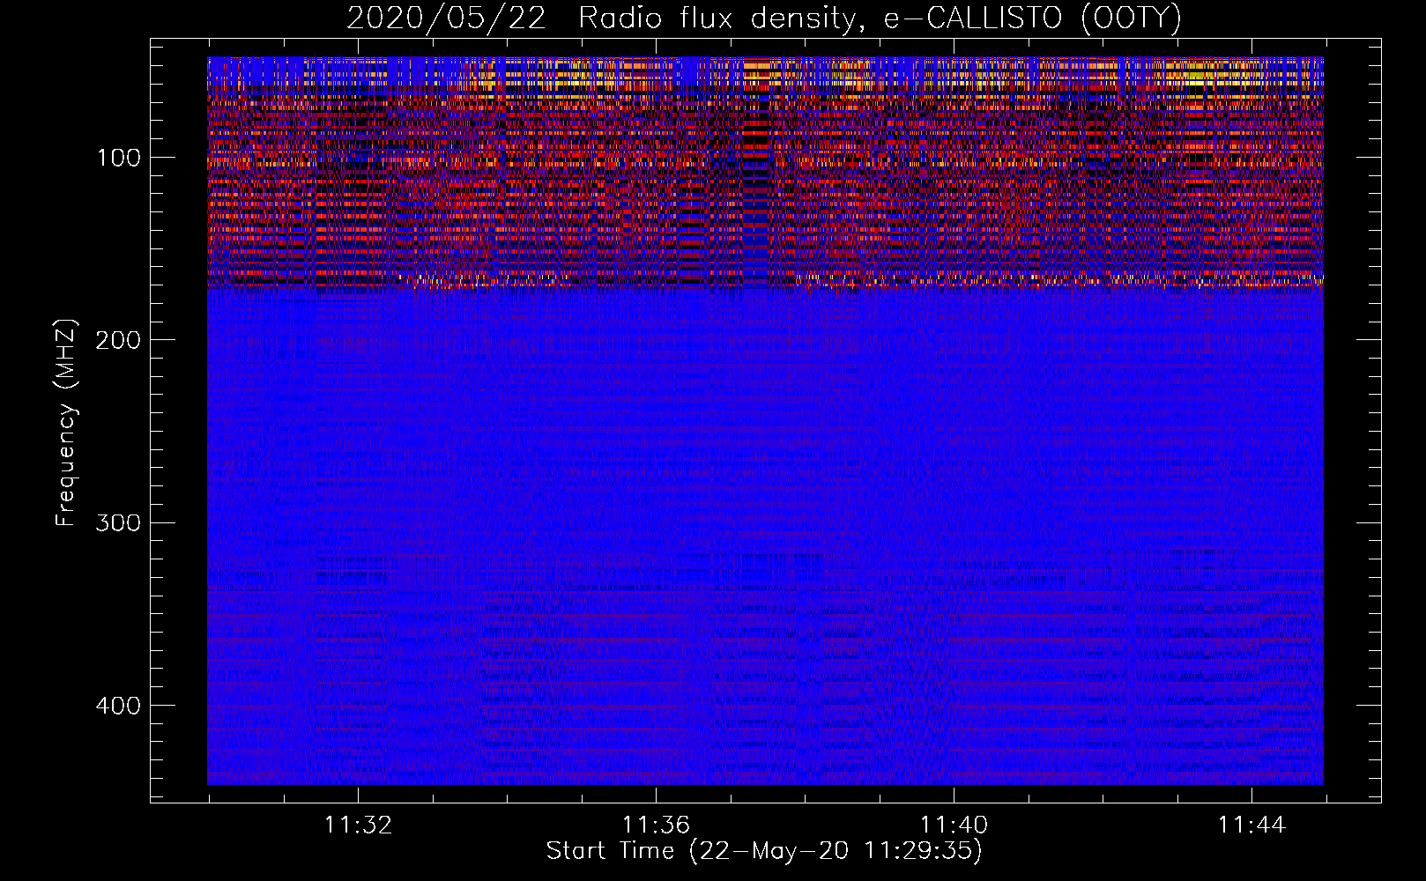
Task: Click the "Frequency (MHZ)" axis label
Action: [66, 422]
